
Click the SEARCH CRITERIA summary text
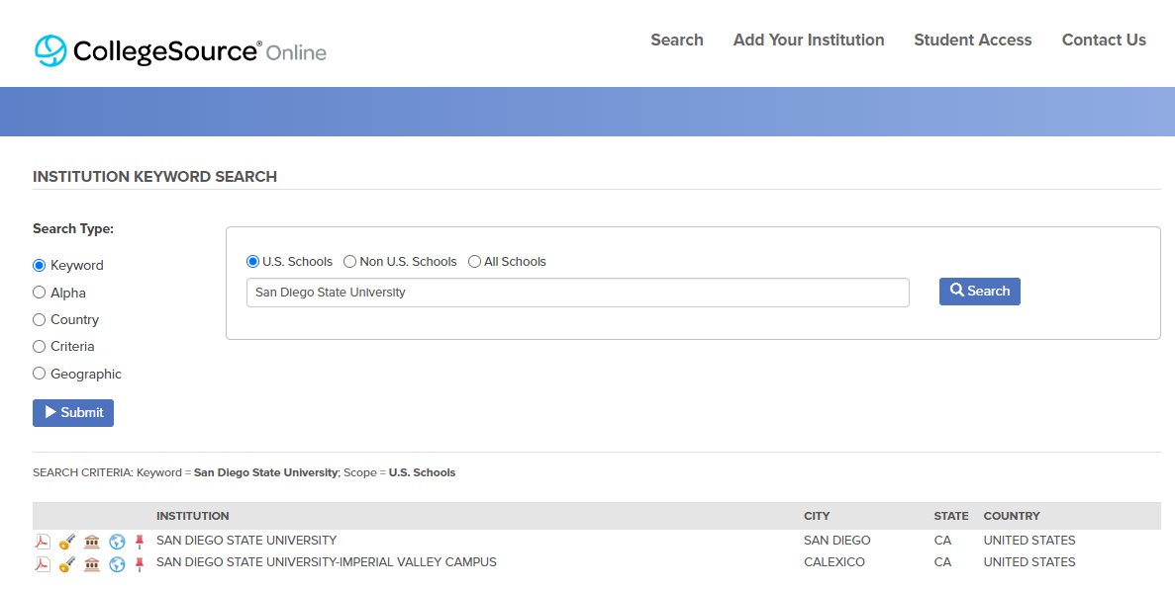tap(245, 472)
